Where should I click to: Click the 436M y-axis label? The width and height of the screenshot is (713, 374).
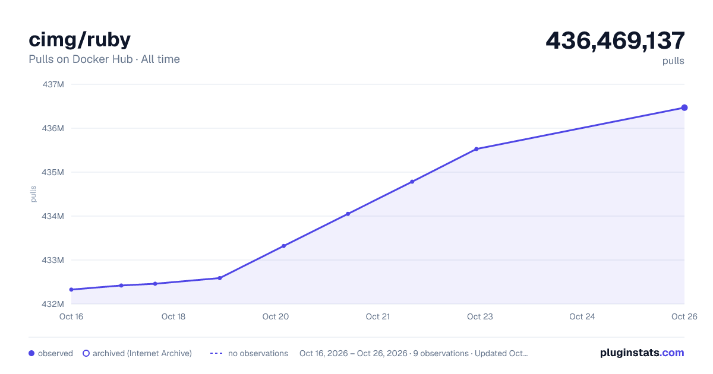tap(53, 128)
